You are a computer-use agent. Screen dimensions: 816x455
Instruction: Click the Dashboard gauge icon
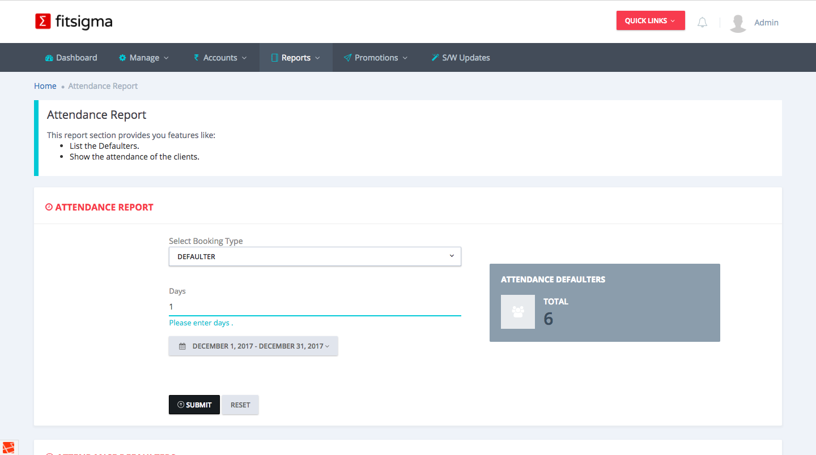tap(49, 58)
